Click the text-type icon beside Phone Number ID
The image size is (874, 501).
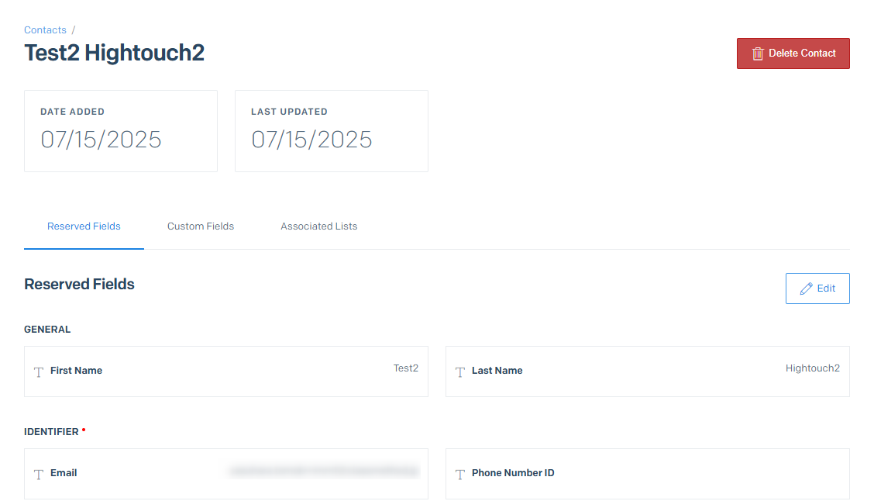tap(459, 474)
